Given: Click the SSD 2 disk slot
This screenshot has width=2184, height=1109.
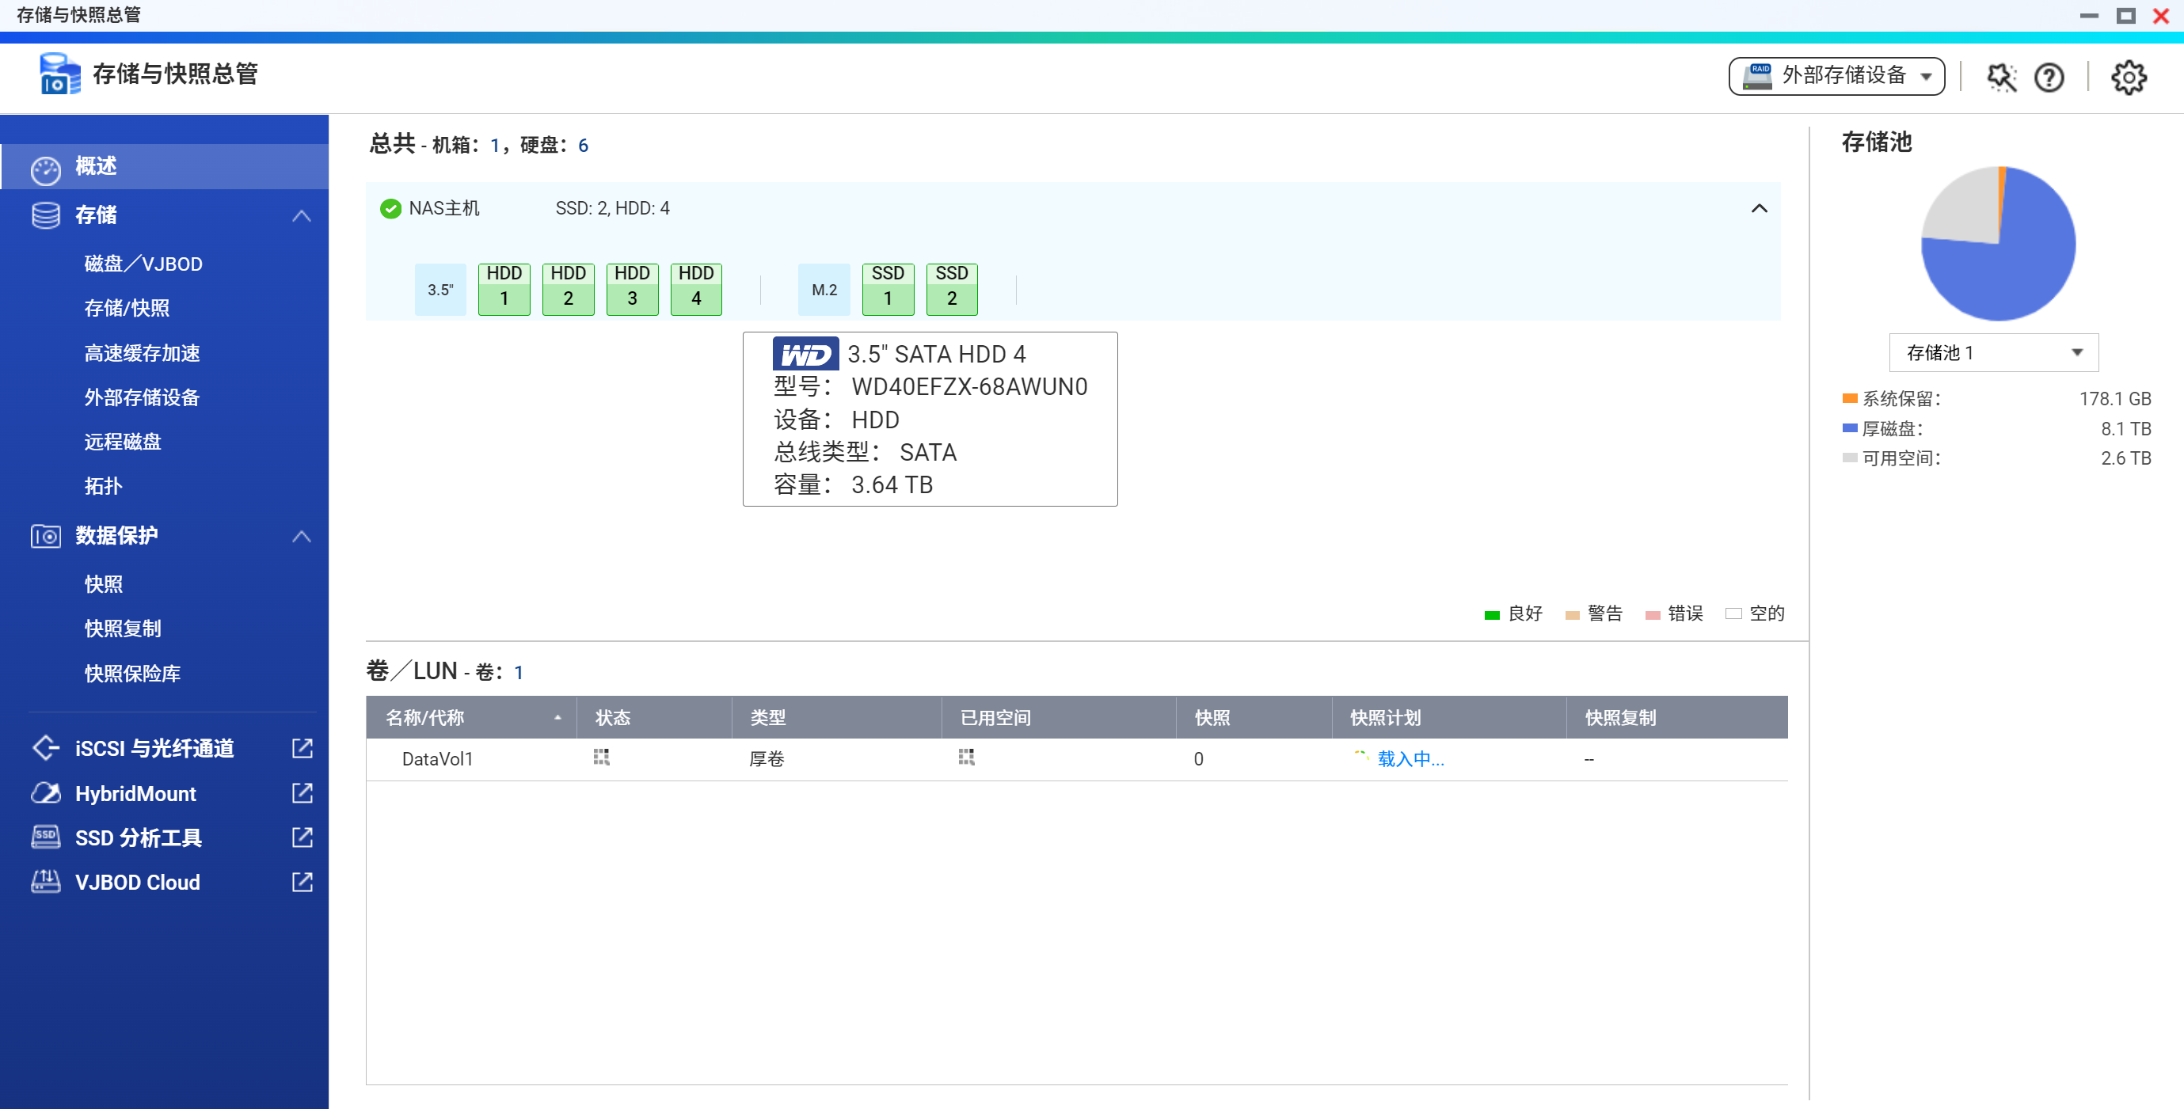Looking at the screenshot, I should tap(951, 288).
